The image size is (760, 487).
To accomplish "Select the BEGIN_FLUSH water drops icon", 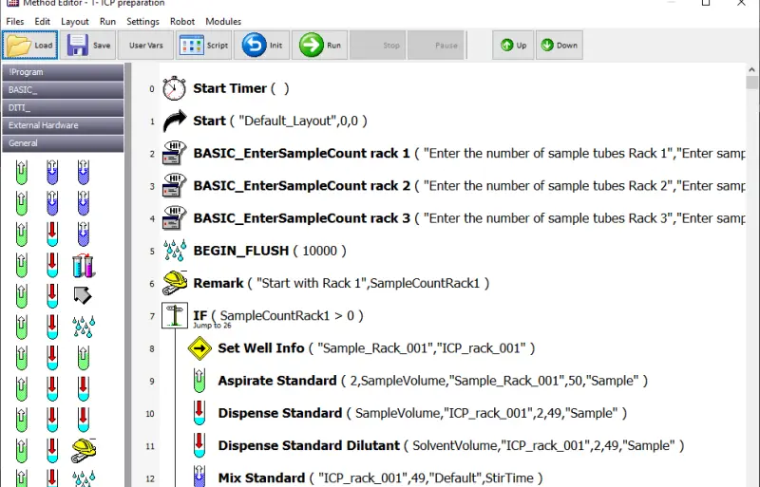I will pyautogui.click(x=175, y=251).
